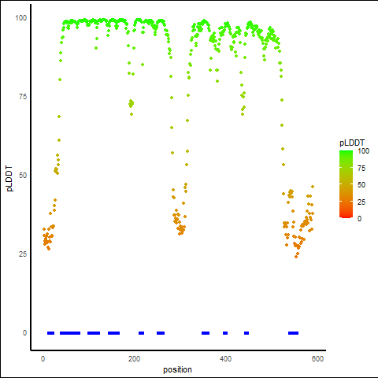378x378 pixels.
Task: Click the y-axis tick label 100
Action: pos(21,18)
